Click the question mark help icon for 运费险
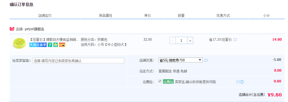This screenshot has width=288, height=102. (242, 82)
